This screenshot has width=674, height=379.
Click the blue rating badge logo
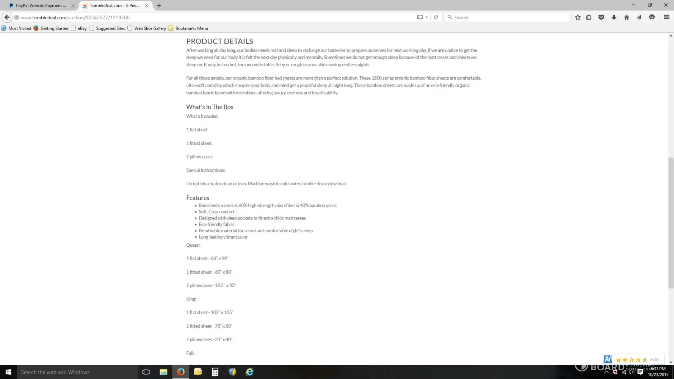point(608,359)
